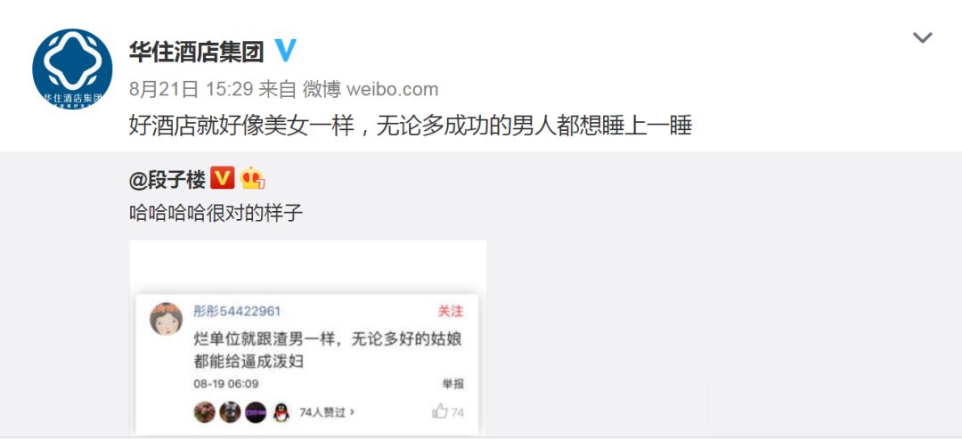Click the 举报 report link
This screenshot has height=439, width=962.
[x=453, y=384]
